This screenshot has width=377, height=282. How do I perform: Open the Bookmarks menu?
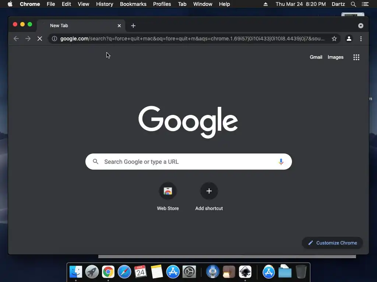(133, 4)
